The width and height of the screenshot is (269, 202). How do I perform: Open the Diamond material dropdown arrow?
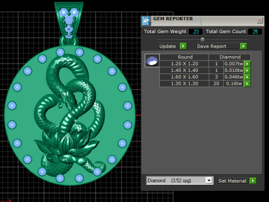click(209, 181)
